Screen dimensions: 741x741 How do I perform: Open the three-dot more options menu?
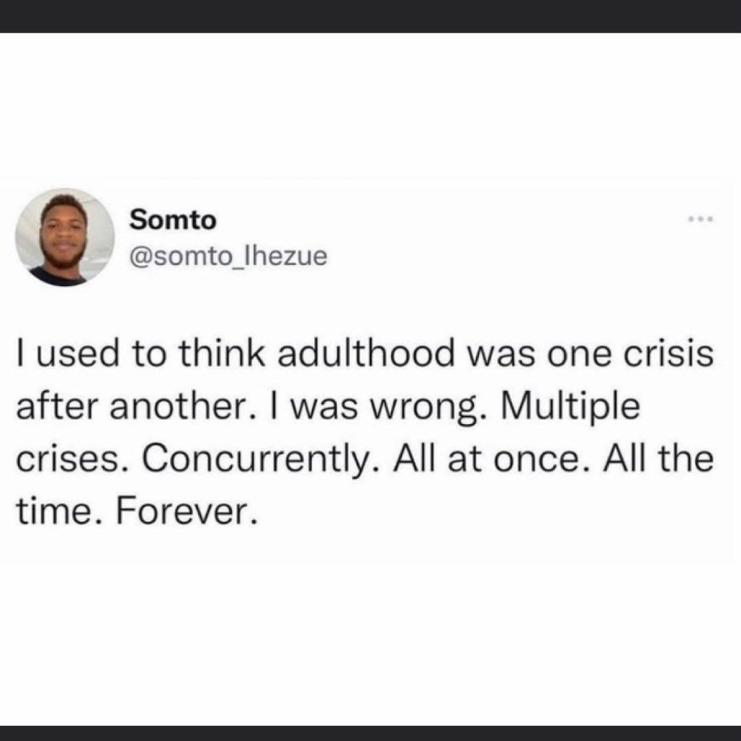tap(701, 220)
